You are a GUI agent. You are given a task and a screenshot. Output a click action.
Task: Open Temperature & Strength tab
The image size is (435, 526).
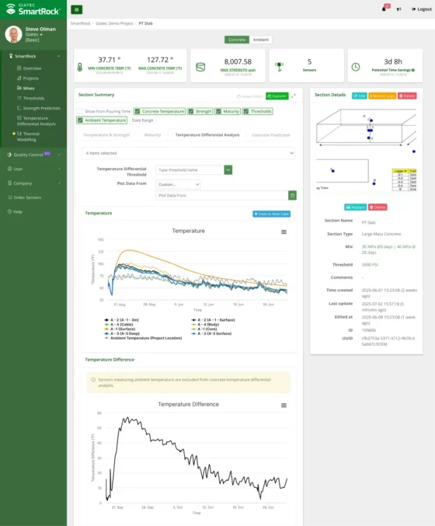[x=106, y=135]
